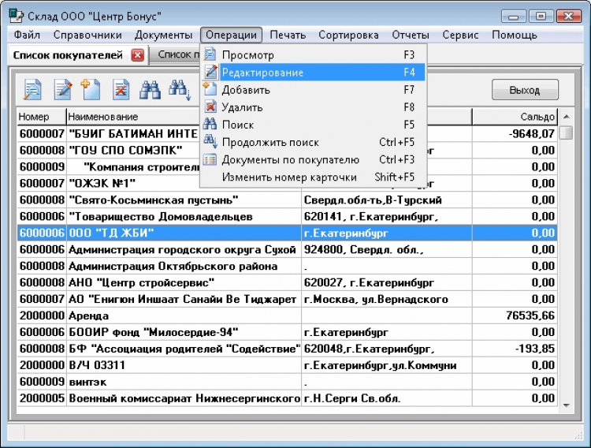
Task: Choose Удалить F8 menu entry
Action: point(314,107)
